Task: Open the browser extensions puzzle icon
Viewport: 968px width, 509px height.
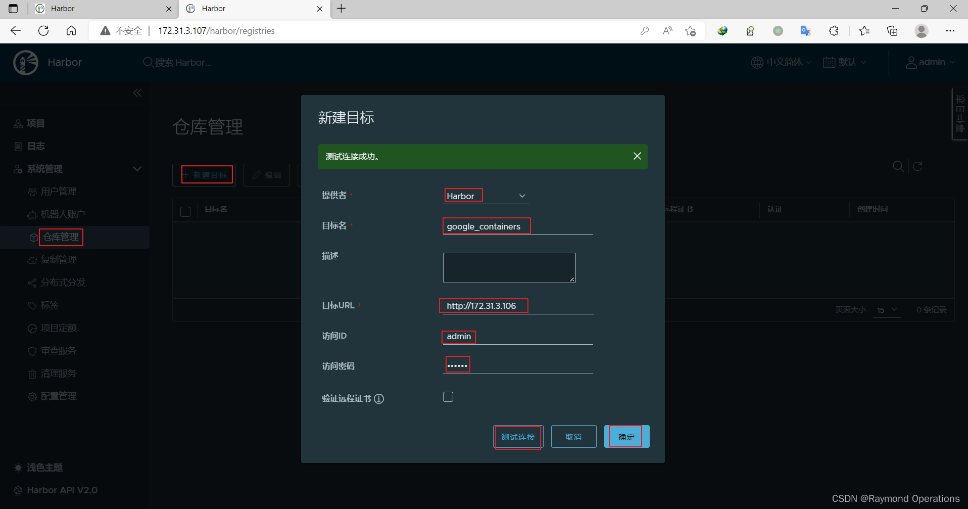Action: coord(834,31)
